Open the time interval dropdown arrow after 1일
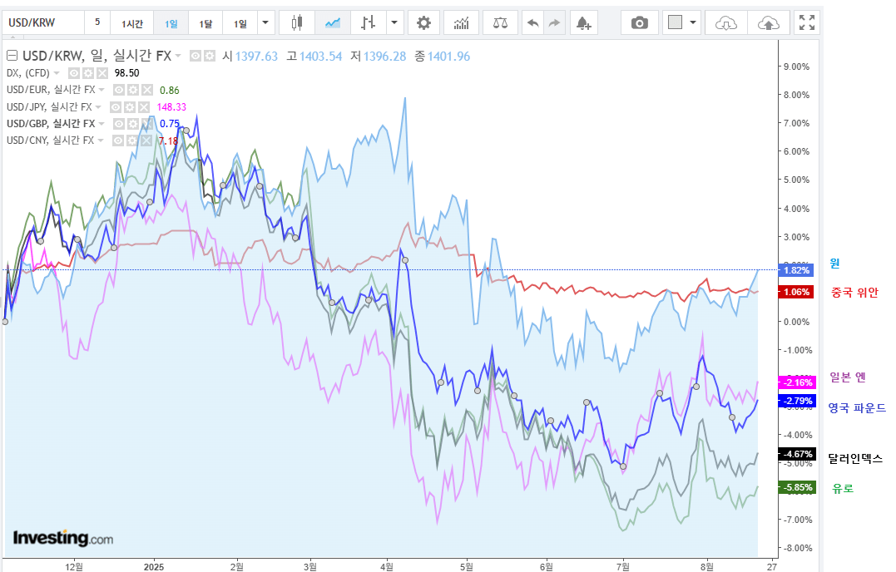The image size is (896, 572). click(265, 23)
